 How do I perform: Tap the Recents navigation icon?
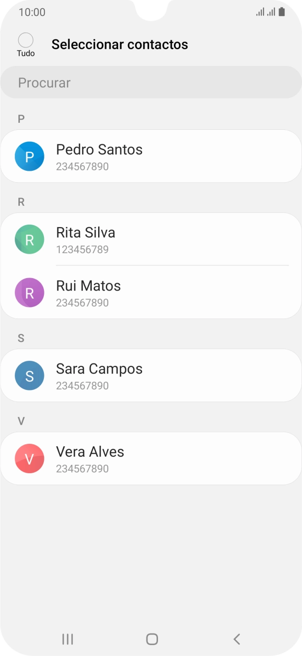click(67, 639)
